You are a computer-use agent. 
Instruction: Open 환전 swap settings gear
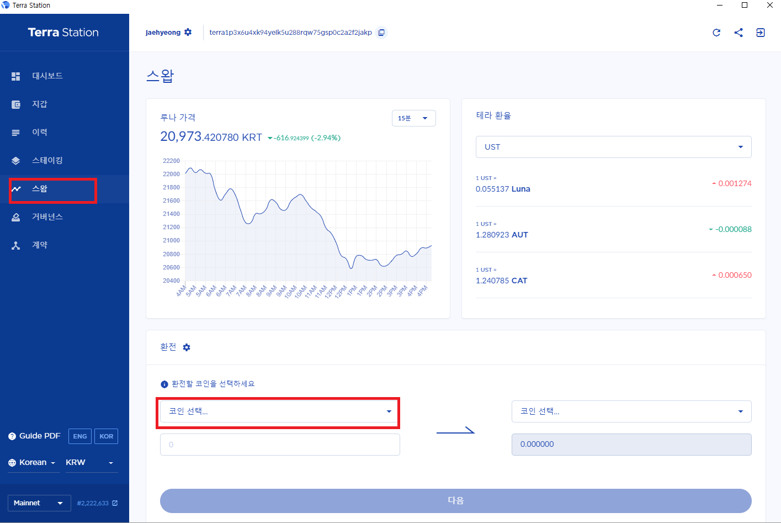(187, 347)
